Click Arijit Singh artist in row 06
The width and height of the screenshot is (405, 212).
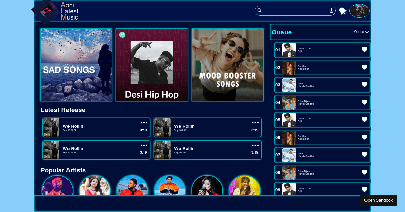click(x=303, y=139)
